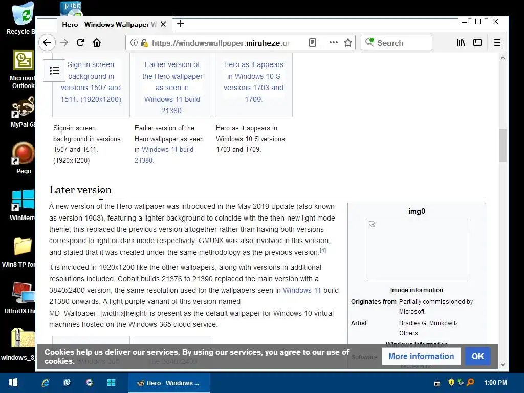Show site information via the info icon
524x393 pixels.
pyautogui.click(x=134, y=43)
